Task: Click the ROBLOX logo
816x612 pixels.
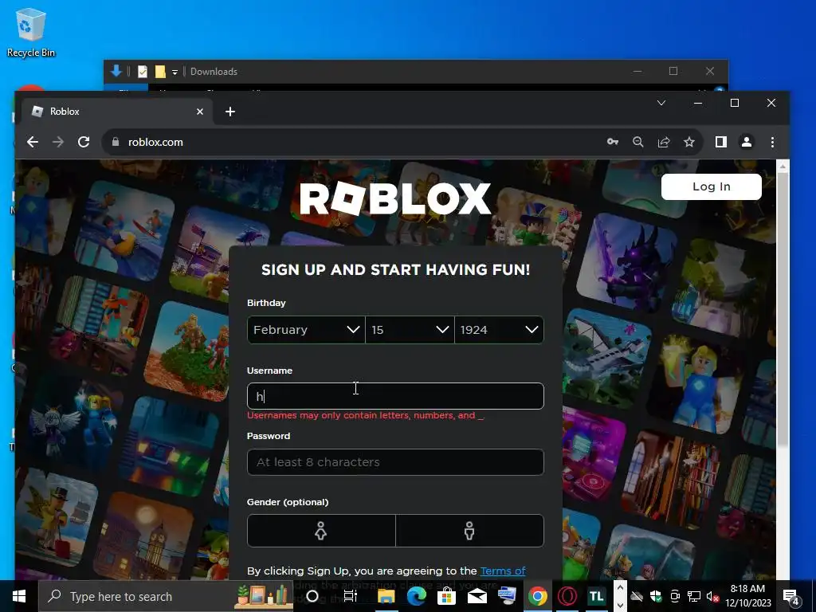Action: (x=395, y=198)
